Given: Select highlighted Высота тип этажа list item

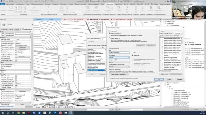Looking at the screenshot, I should coord(96,70).
